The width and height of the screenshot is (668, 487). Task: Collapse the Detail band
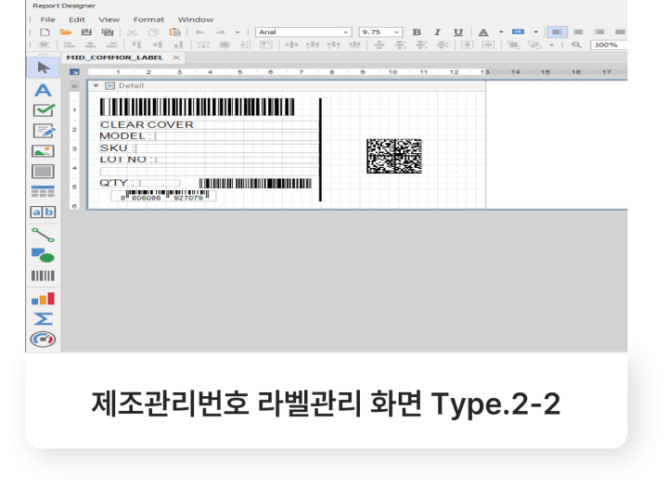pyautogui.click(x=96, y=85)
